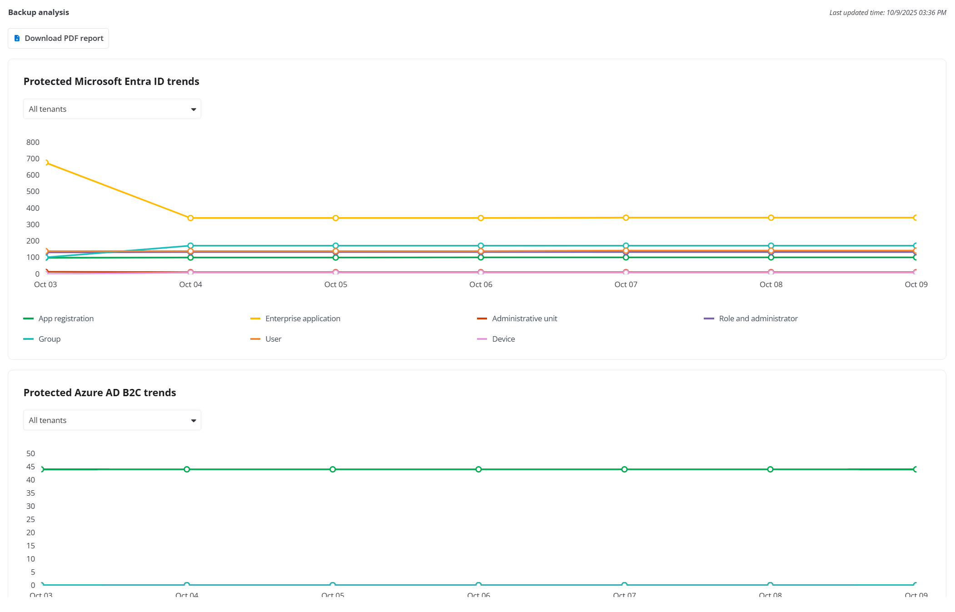Click the yellow Enterprise application legend marker

coord(255,318)
